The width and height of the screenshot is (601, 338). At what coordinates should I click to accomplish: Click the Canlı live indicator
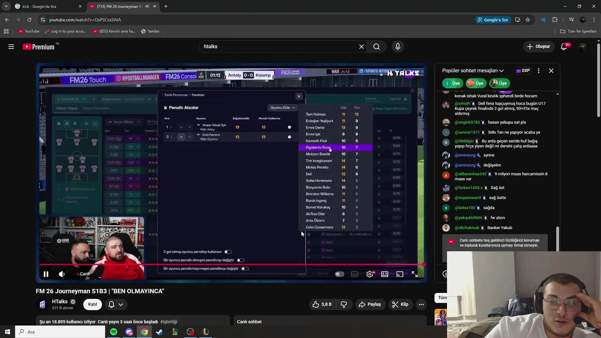[83, 274]
